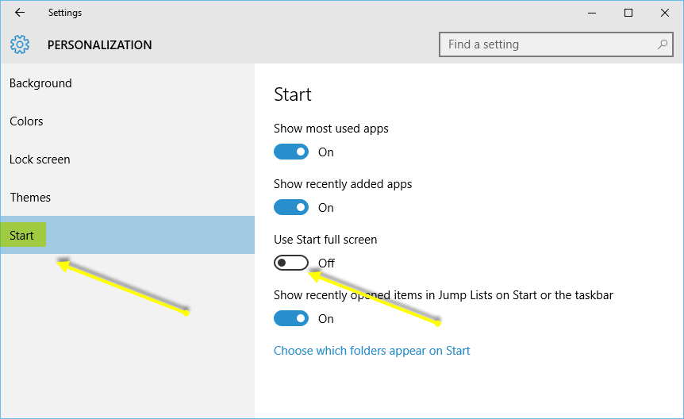
Task: Click the magnifier icon in search box
Action: (x=663, y=44)
